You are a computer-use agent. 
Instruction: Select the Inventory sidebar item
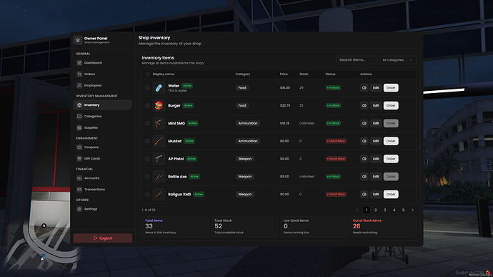click(x=102, y=105)
